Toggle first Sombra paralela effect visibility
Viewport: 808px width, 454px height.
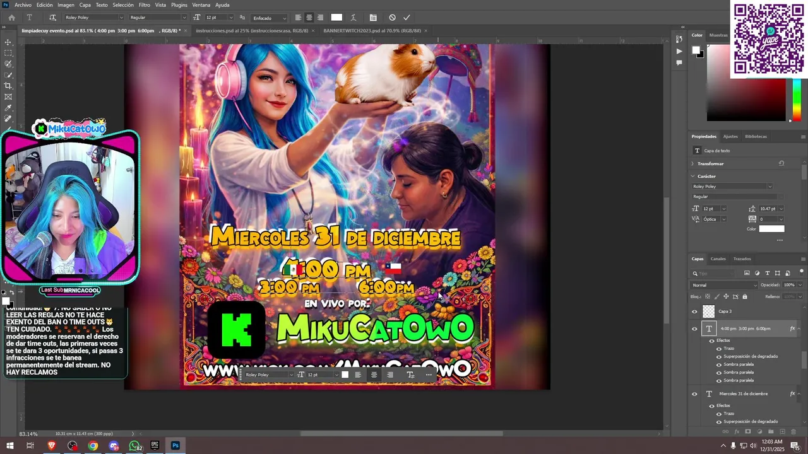pyautogui.click(x=718, y=364)
